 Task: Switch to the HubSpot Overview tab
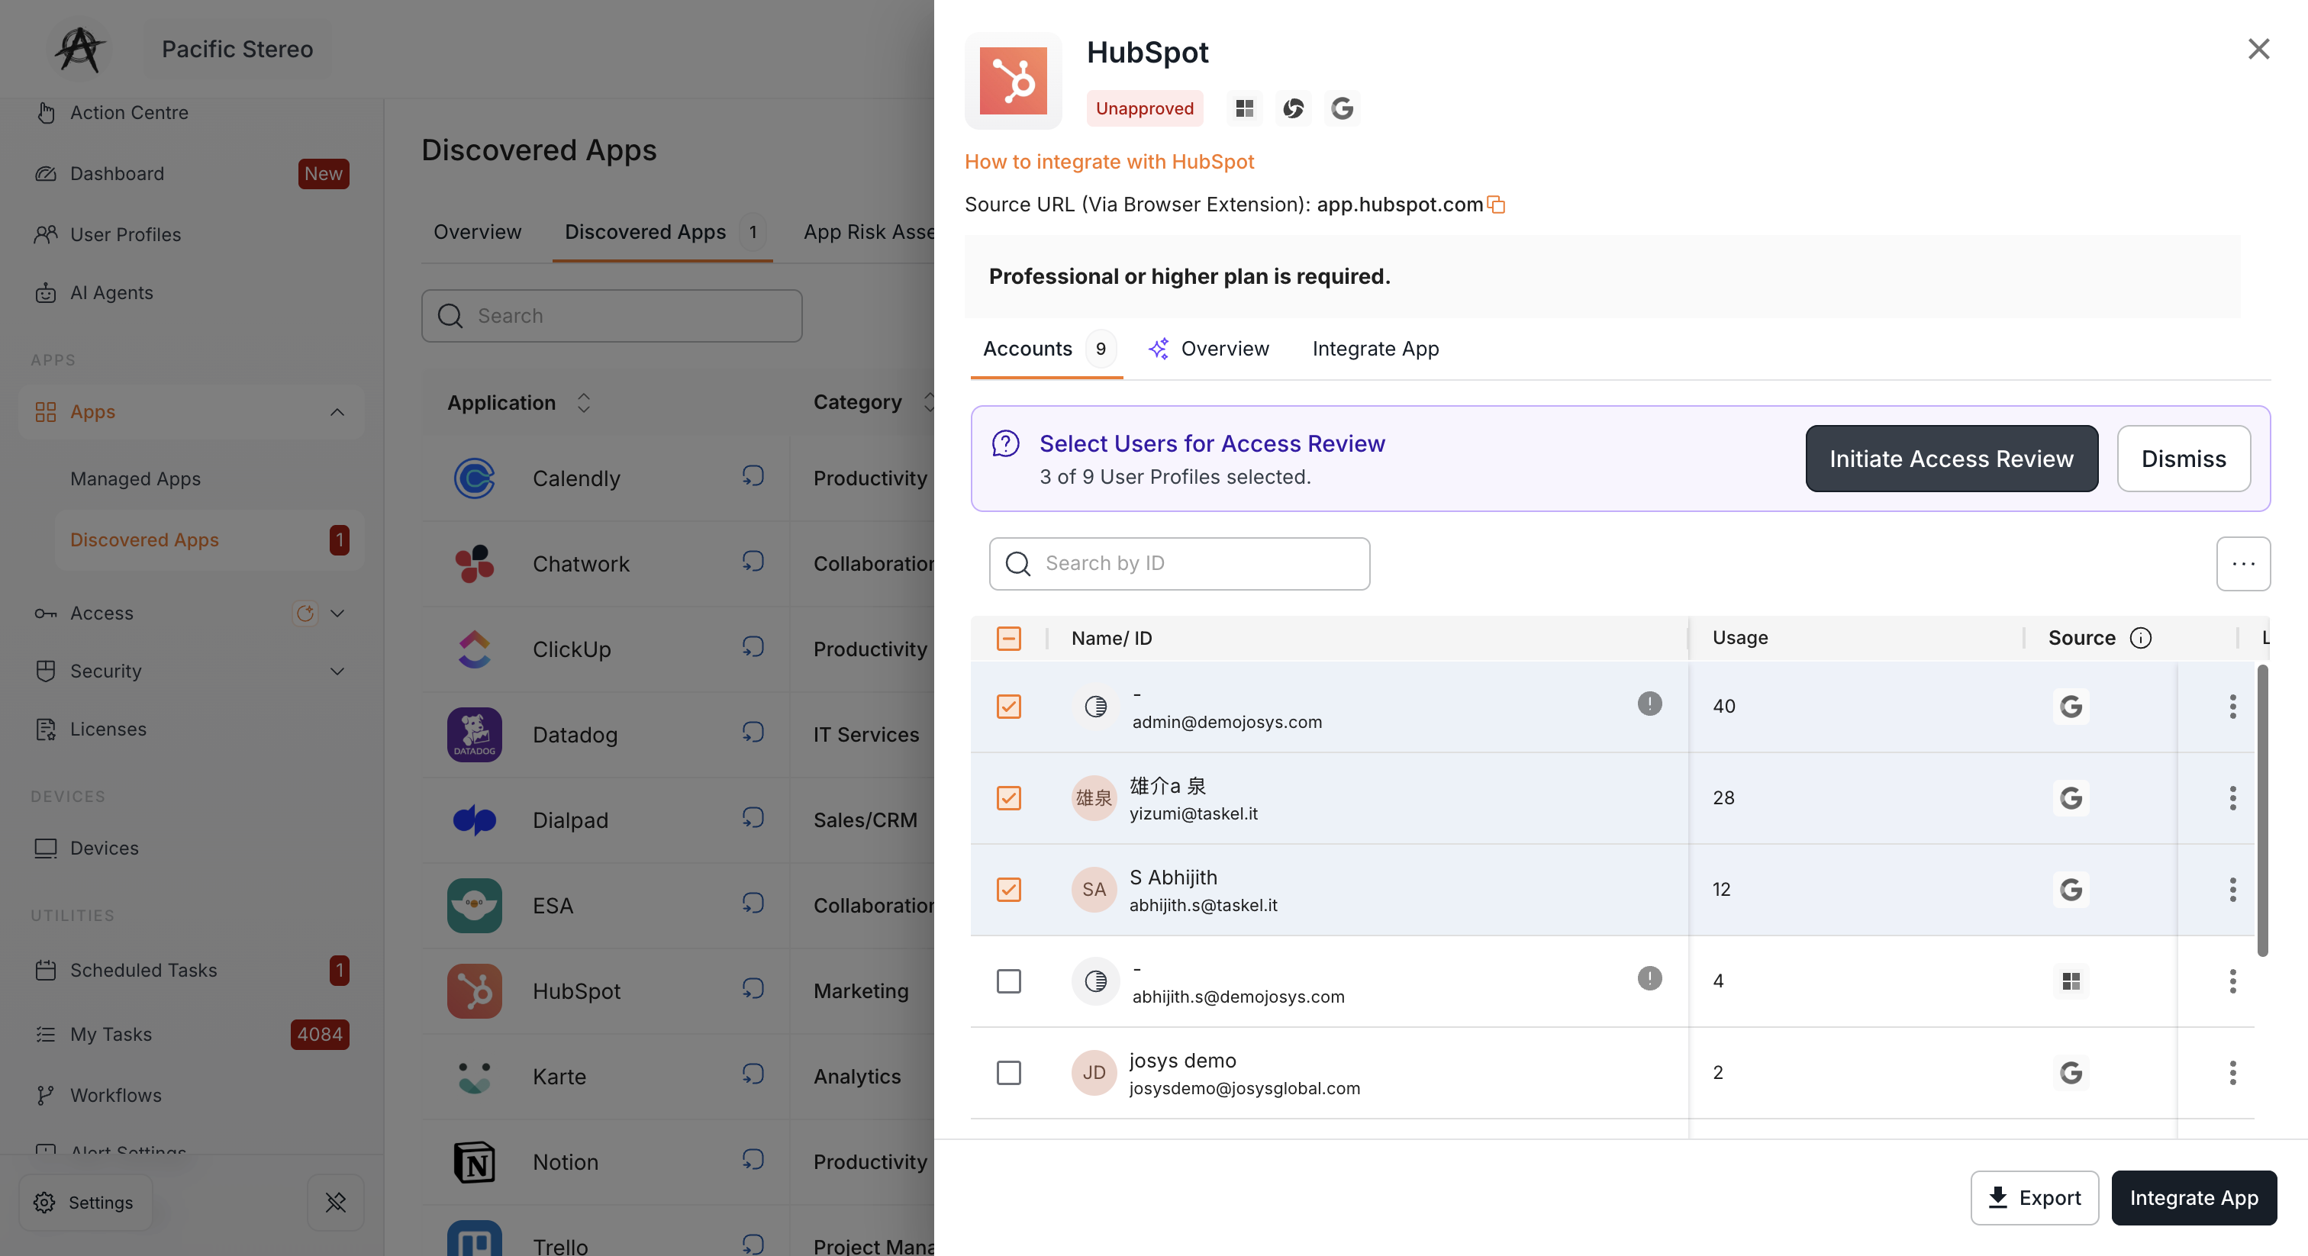[1209, 349]
